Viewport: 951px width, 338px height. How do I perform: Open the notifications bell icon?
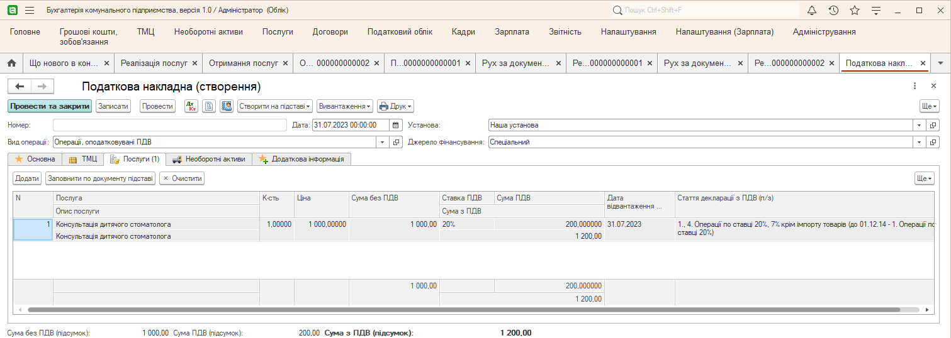click(x=812, y=11)
